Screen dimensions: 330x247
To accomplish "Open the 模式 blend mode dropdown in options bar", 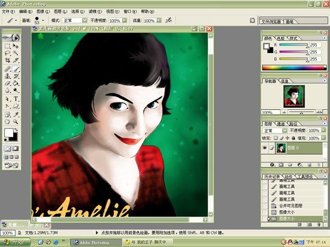I will (x=85, y=20).
